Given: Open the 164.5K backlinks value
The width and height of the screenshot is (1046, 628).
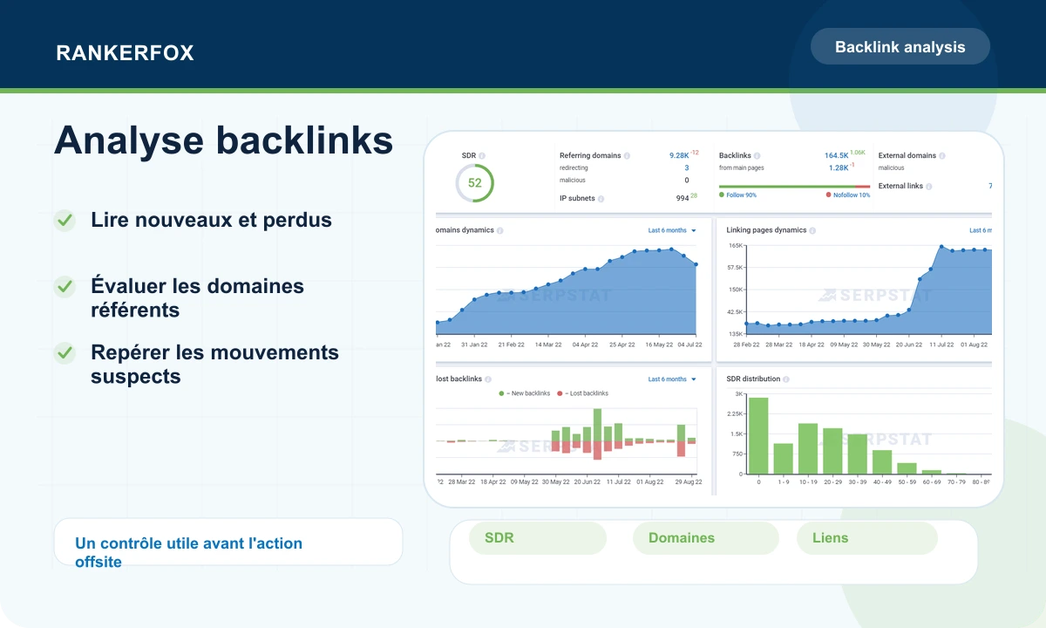Looking at the screenshot, I should coord(836,156).
